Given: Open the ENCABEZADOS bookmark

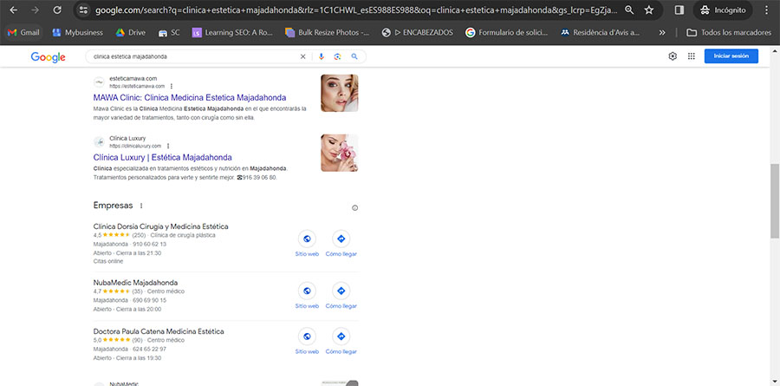Looking at the screenshot, I should (418, 32).
